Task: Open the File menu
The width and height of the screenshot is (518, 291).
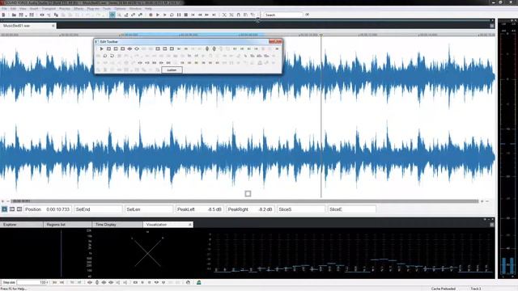Action: pos(4,9)
